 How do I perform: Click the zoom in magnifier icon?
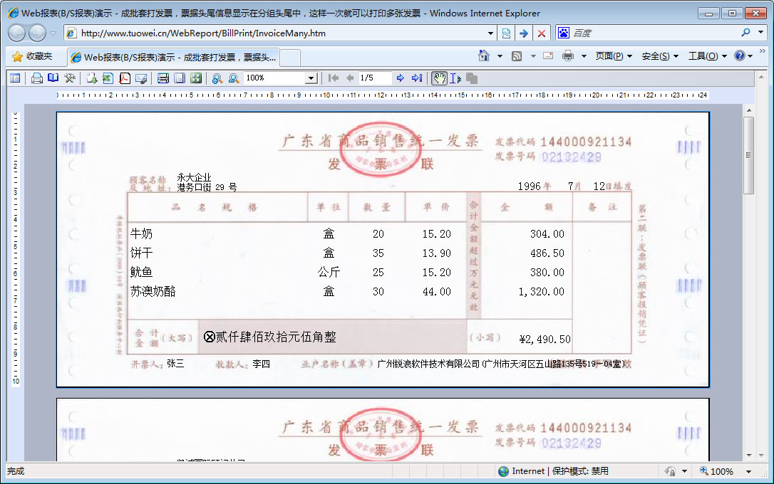click(217, 78)
